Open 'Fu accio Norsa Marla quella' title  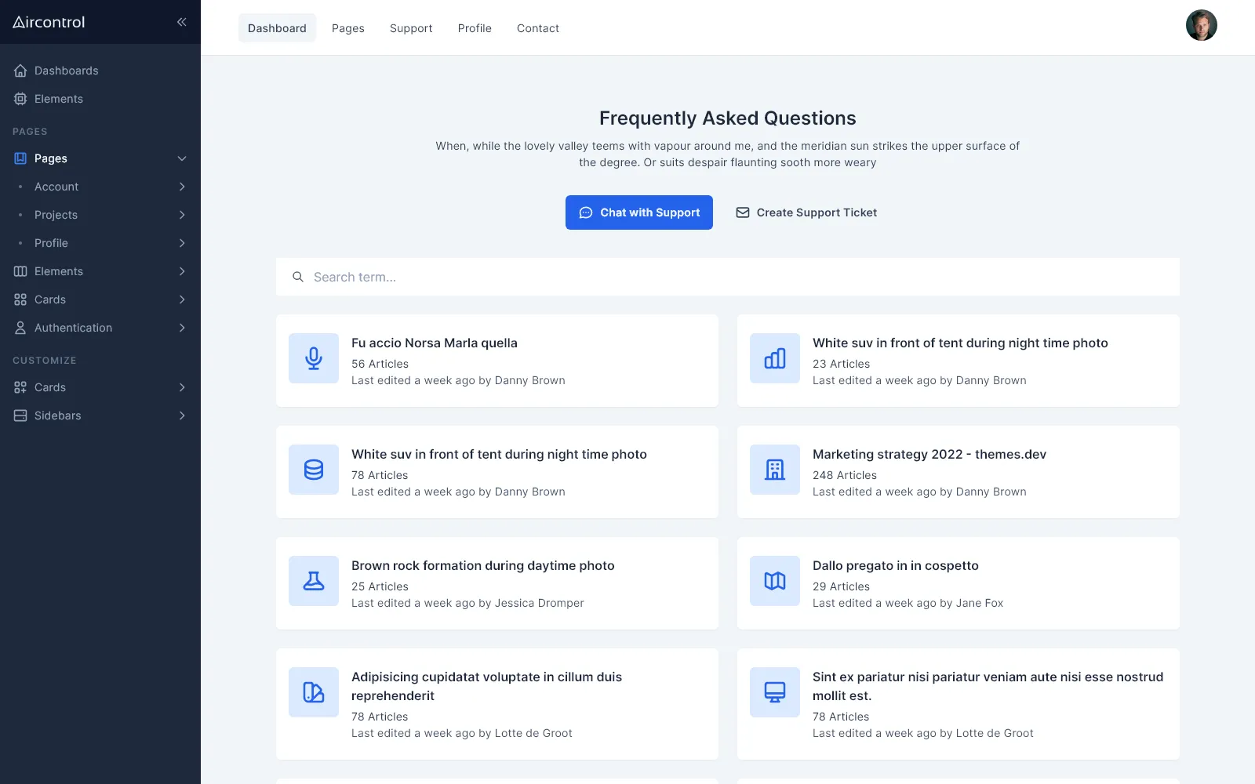click(x=435, y=343)
